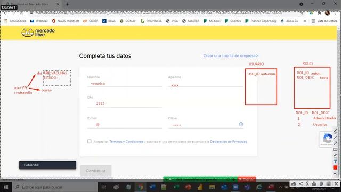Show hidden system tray icons

click(x=280, y=187)
